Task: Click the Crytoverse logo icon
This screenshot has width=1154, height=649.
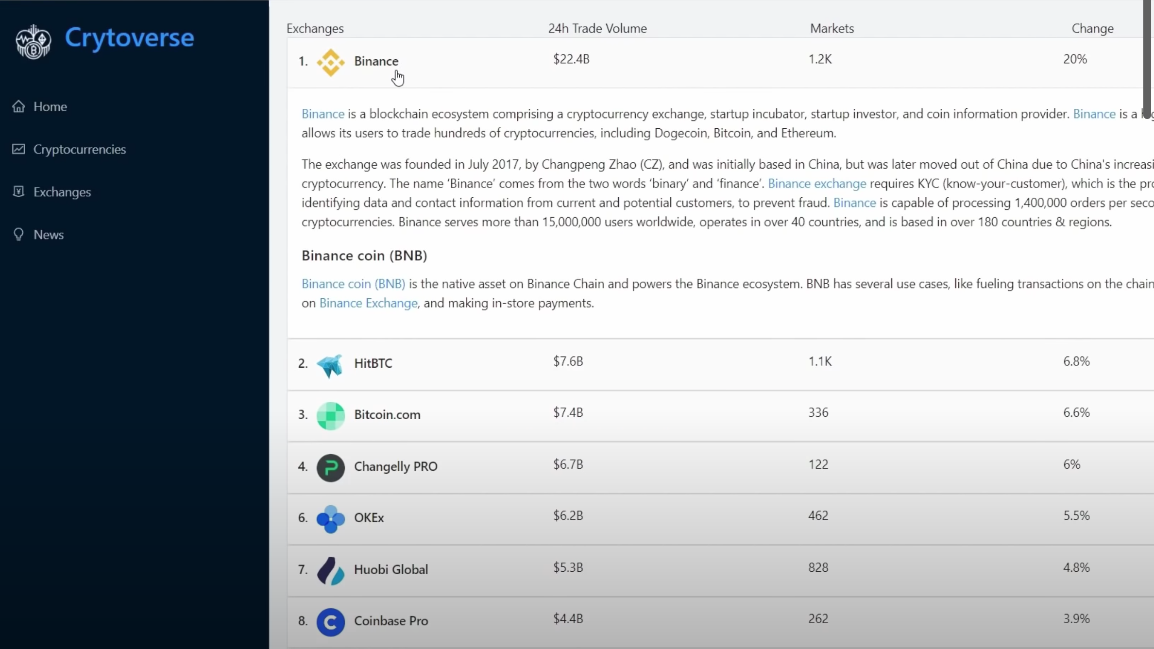Action: pos(33,42)
